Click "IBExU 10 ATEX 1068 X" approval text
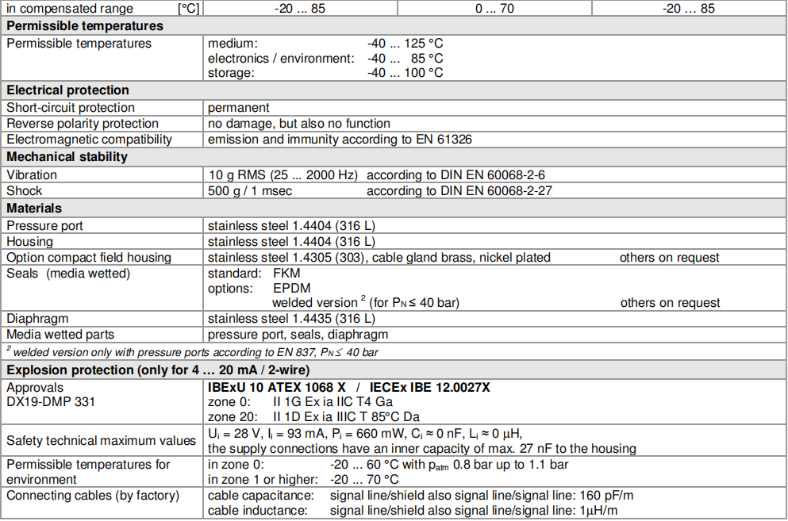Image resolution: width=788 pixels, height=521 pixels. (275, 388)
